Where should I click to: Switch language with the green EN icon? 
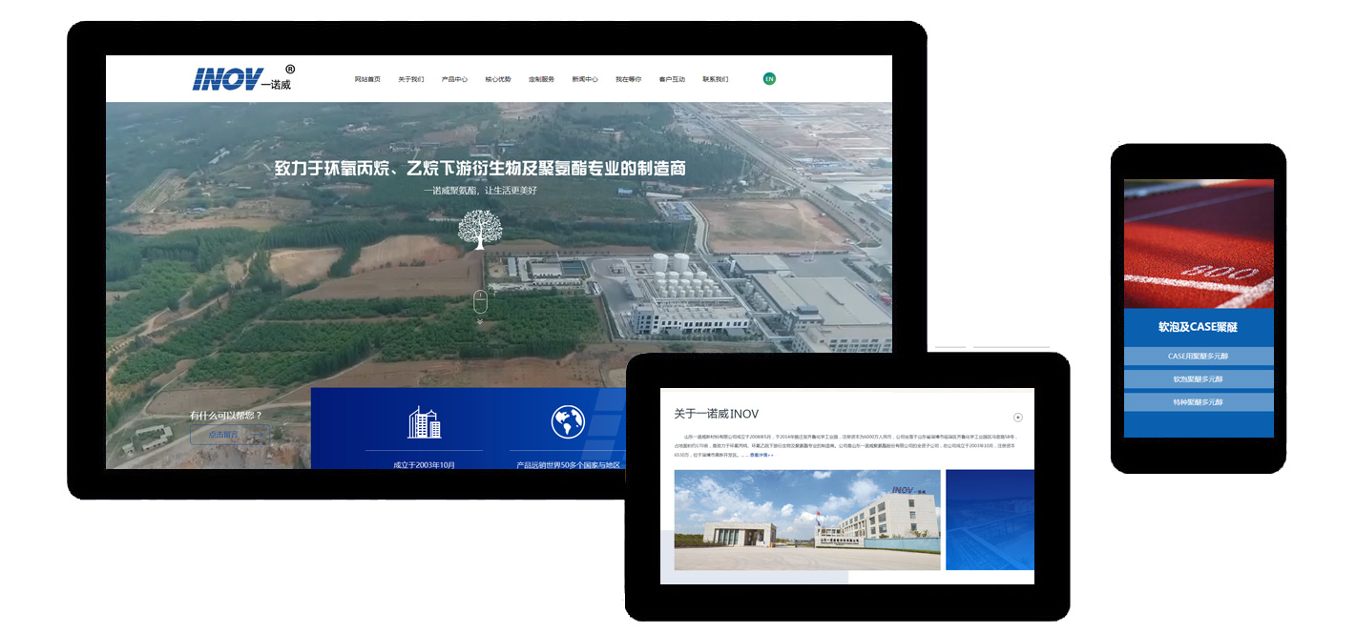[769, 79]
